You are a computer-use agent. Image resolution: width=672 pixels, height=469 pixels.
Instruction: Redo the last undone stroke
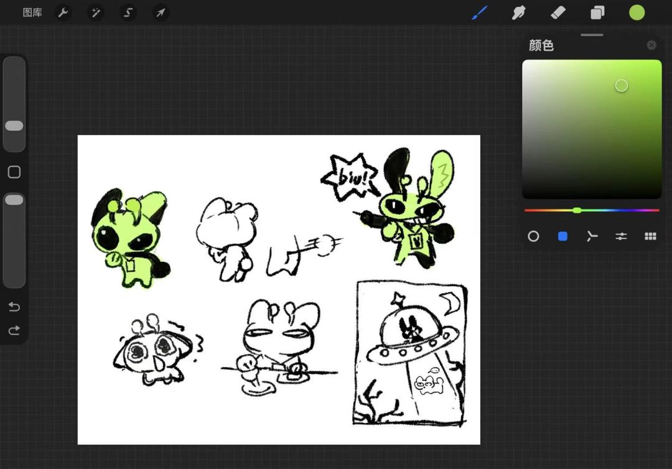[x=14, y=330]
